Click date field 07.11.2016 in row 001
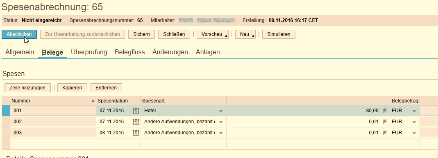 tap(115, 111)
